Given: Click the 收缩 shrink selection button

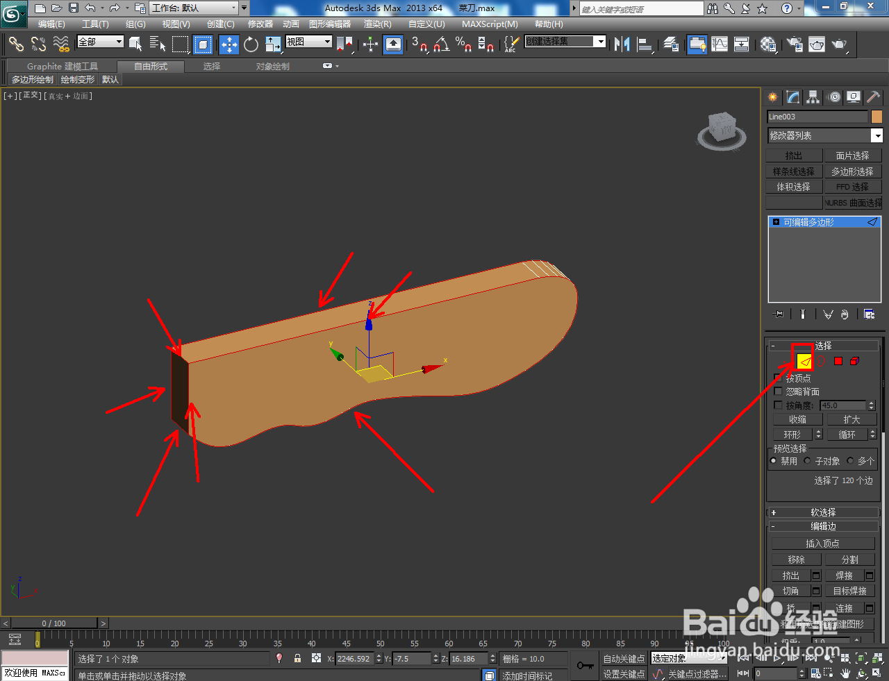Looking at the screenshot, I should tap(797, 419).
